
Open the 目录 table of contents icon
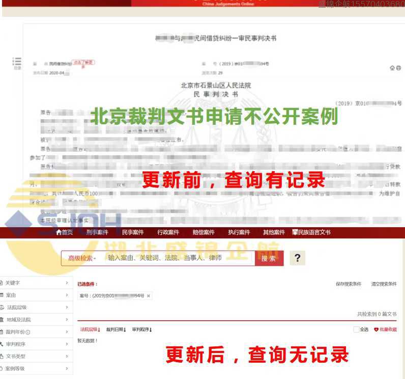17,63
